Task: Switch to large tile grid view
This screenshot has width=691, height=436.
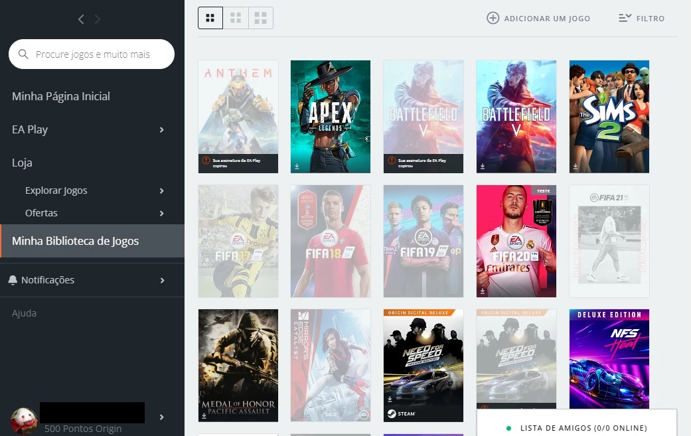Action: (261, 18)
